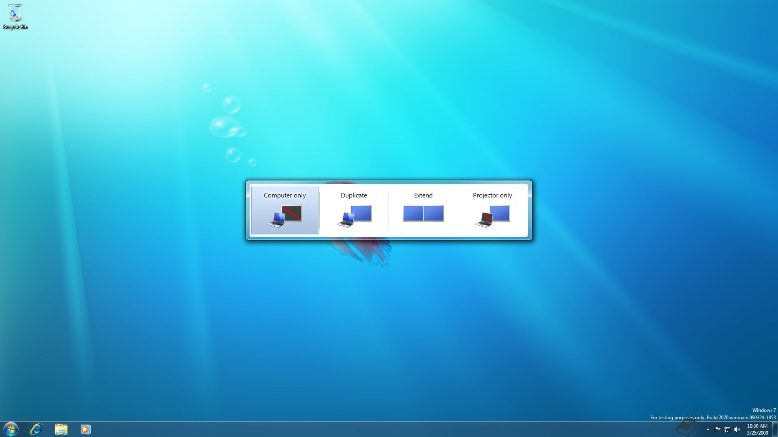This screenshot has height=437, width=778.
Task: Click Show desktop button at taskbar end
Action: click(x=775, y=429)
